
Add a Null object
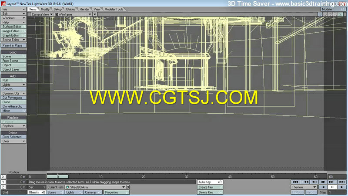coord(13,80)
